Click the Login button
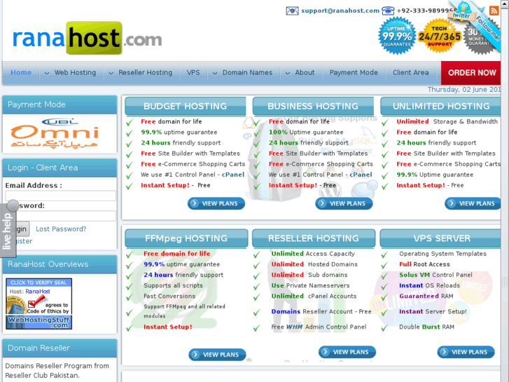The image size is (509, 382). coord(22,229)
